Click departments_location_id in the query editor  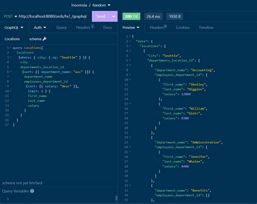42,67
